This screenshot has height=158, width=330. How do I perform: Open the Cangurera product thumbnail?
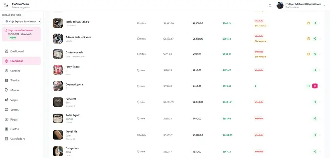coord(58,151)
